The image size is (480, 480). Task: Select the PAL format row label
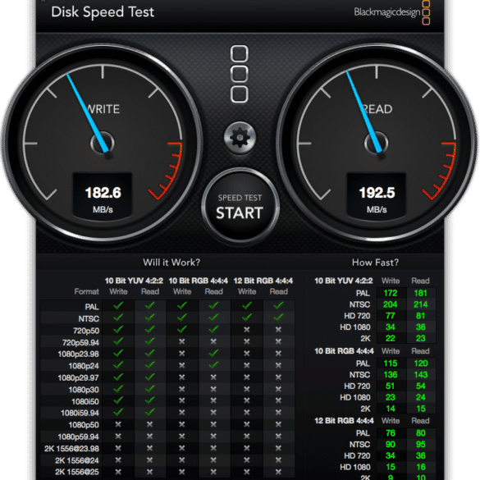tap(92, 307)
